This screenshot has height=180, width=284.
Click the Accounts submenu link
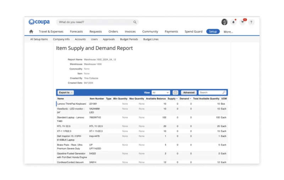(x=80, y=39)
